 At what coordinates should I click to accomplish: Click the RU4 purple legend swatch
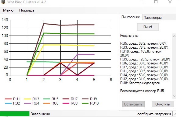tap(27, 103)
